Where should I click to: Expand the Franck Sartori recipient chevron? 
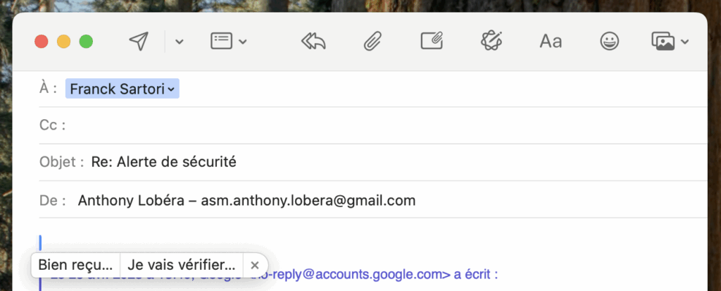point(171,89)
